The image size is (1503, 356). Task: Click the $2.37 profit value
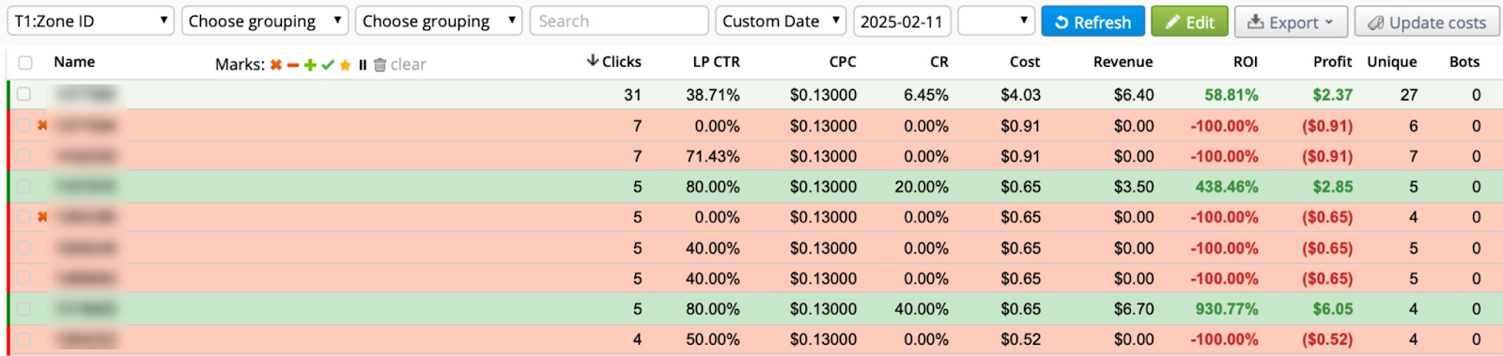[1332, 95]
